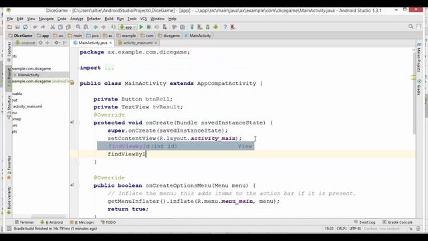Click the CRLF line separator indicator
428x241 pixels.
click(x=342, y=228)
